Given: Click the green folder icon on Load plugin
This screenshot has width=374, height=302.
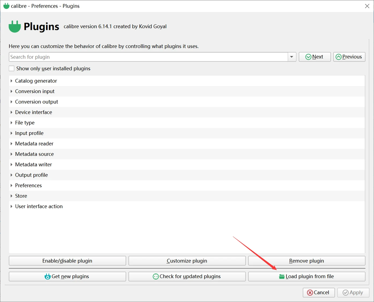Looking at the screenshot, I should (x=282, y=277).
